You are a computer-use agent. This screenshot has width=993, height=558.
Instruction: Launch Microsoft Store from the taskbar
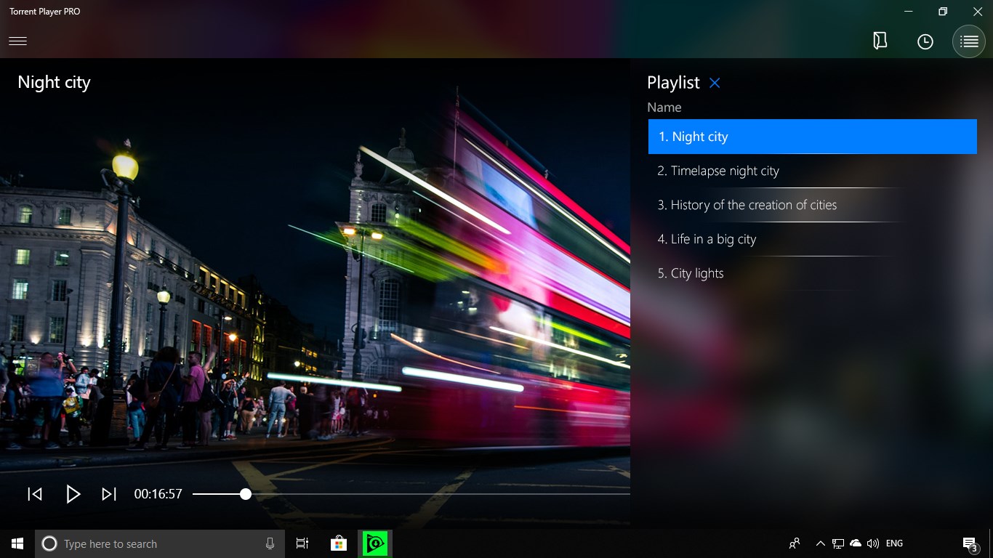click(337, 543)
